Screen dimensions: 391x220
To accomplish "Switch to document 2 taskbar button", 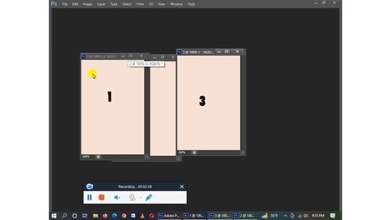I will click(x=244, y=216).
